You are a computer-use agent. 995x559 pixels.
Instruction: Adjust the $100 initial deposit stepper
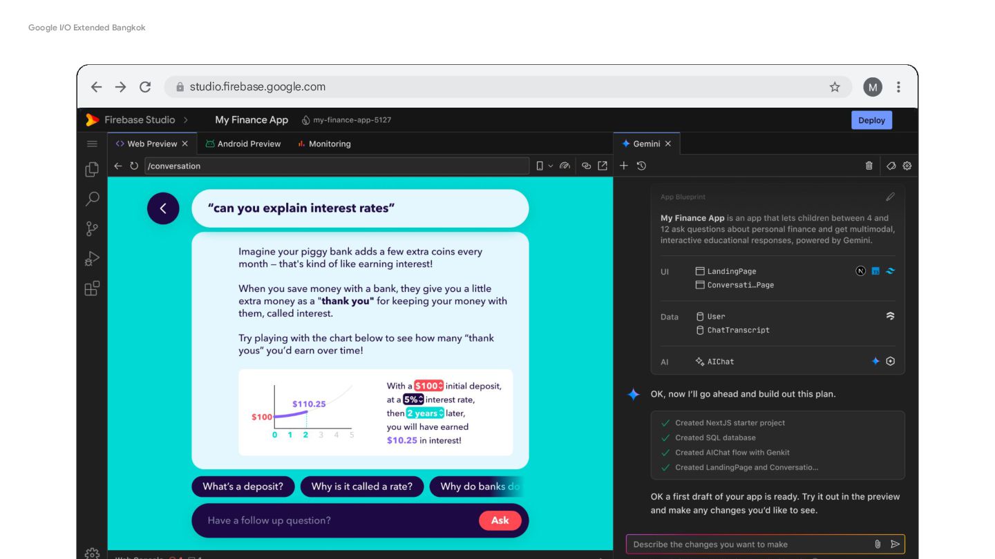coord(428,386)
